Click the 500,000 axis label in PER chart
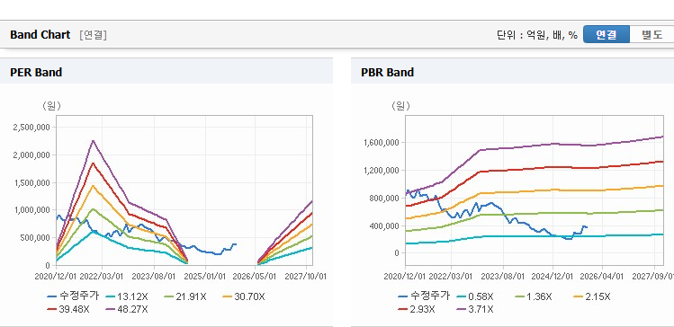The height and width of the screenshot is (327, 674). tap(35, 238)
